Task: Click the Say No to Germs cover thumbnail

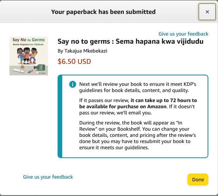Action: [29, 56]
